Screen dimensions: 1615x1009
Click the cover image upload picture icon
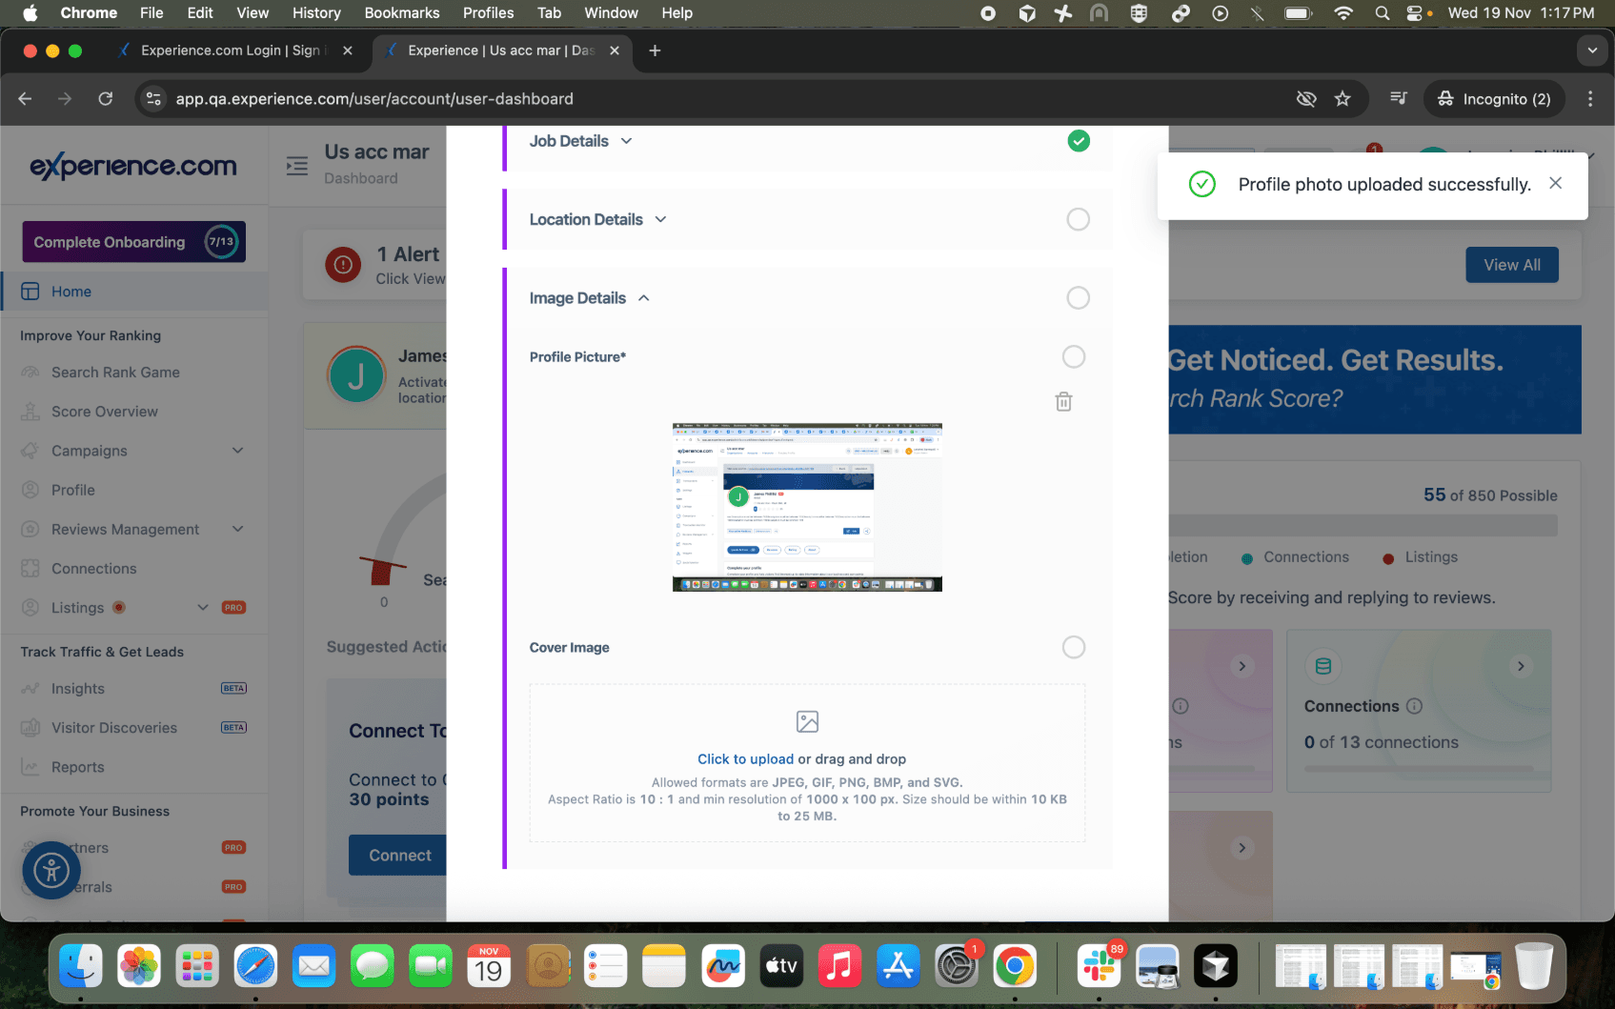807,722
